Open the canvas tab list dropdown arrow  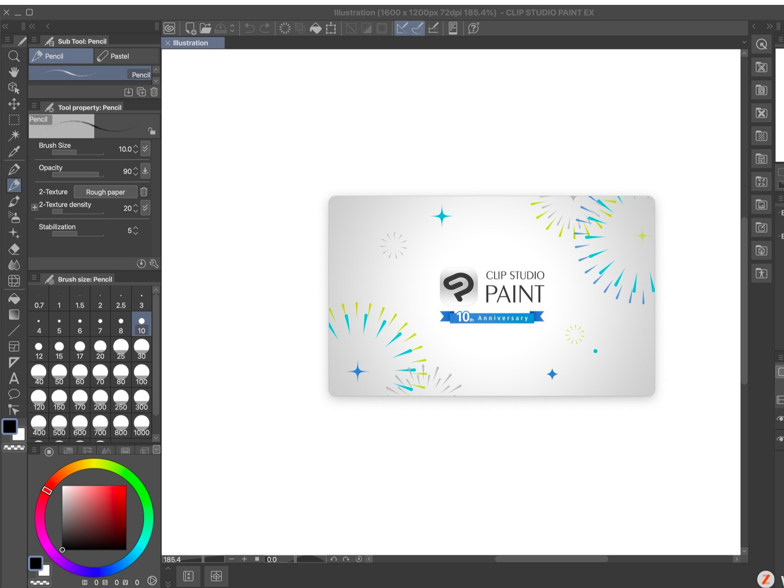point(744,43)
